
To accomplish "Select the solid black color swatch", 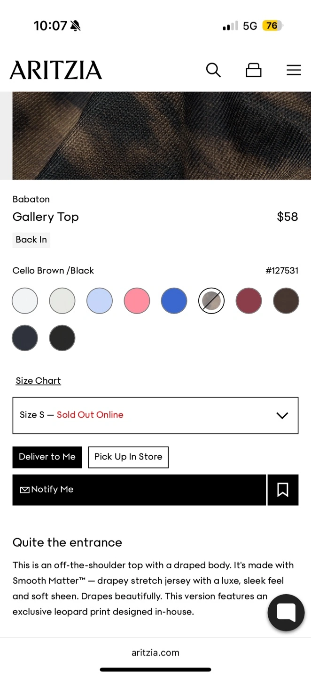I will 62,338.
